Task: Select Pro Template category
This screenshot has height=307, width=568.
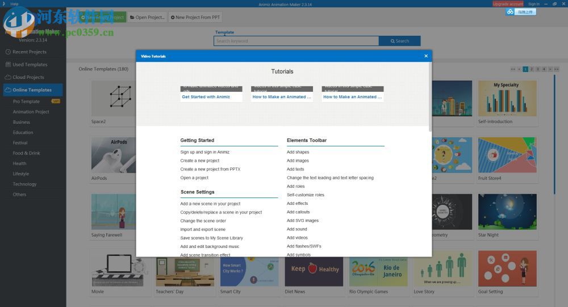Action: (26, 102)
